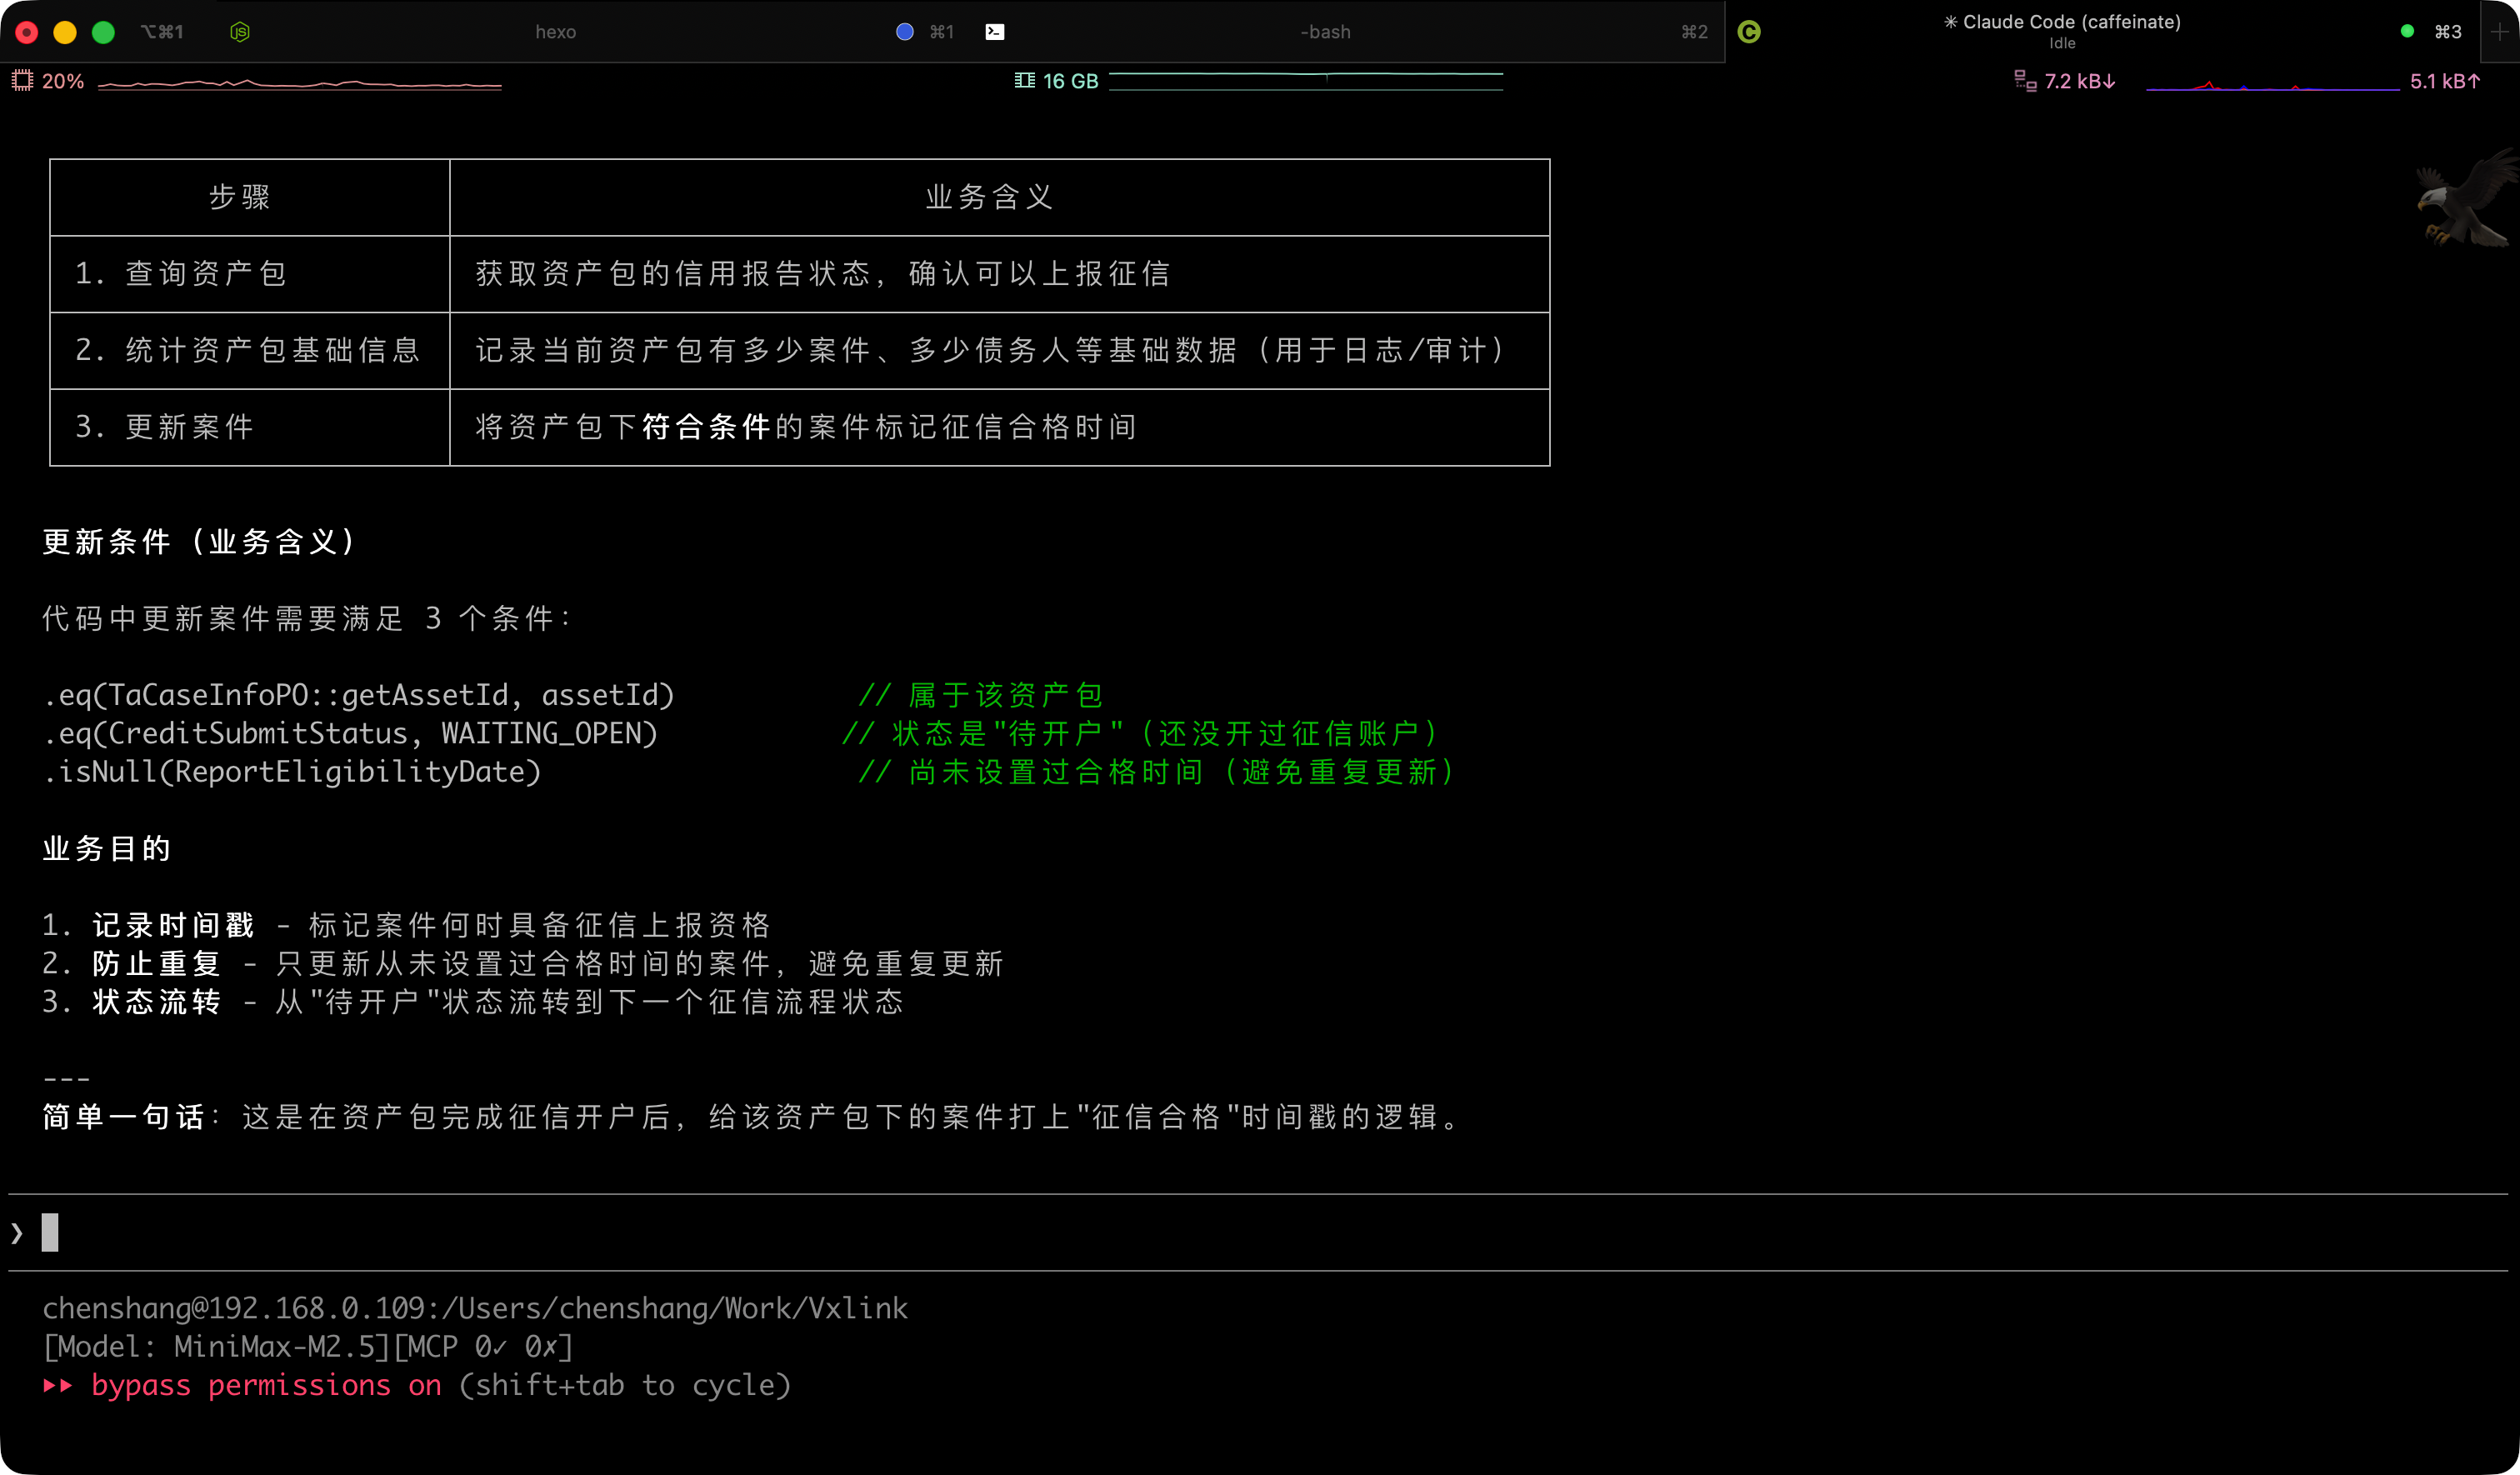
Task: Click the memory icon beside 16 GB
Action: (x=1024, y=81)
